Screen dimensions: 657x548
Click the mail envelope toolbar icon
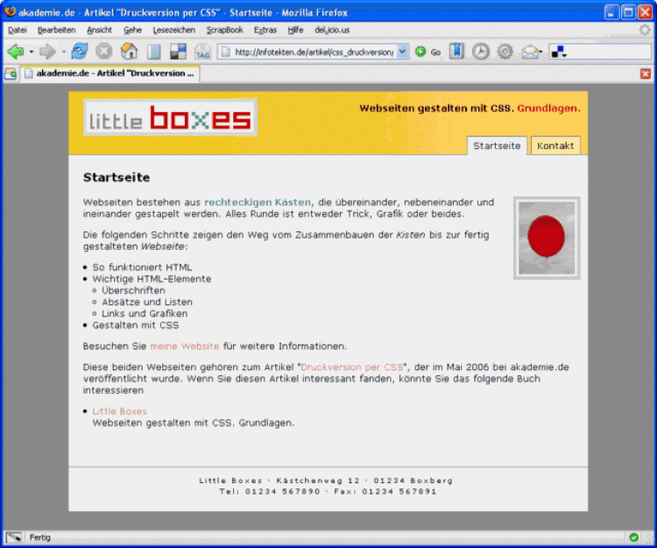click(529, 52)
